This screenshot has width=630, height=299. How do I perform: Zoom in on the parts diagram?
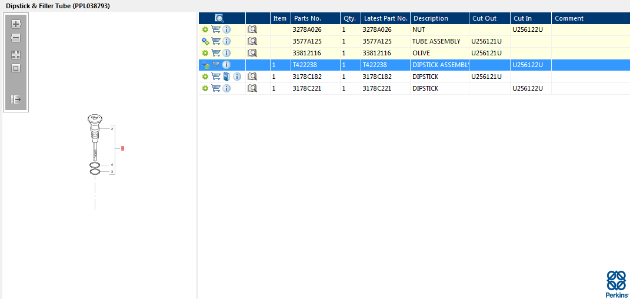coord(16,24)
